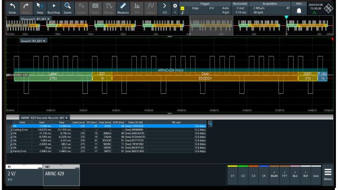This screenshot has width=338, height=190.
Task: Click the State column header
Action: coord(22,122)
